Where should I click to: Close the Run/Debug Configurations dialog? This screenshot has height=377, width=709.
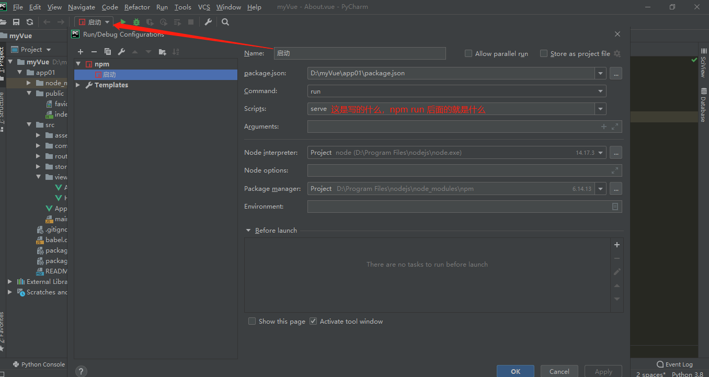click(617, 34)
